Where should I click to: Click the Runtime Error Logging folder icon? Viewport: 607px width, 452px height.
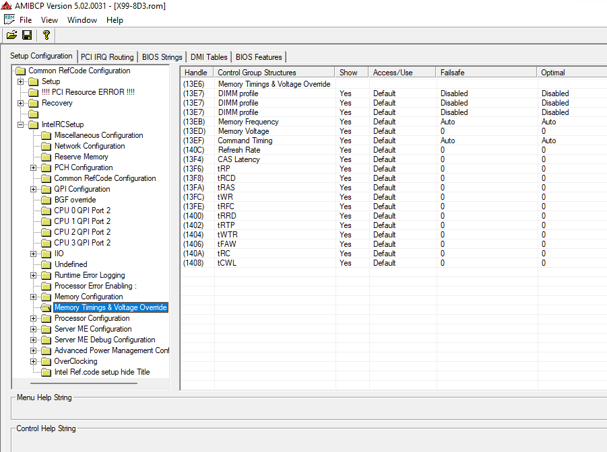pos(46,275)
